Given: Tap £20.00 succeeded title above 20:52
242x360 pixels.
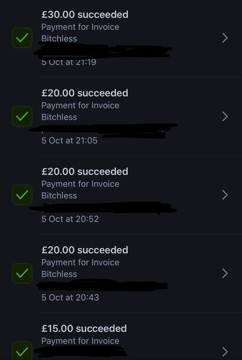Looking at the screenshot, I should [85, 172].
